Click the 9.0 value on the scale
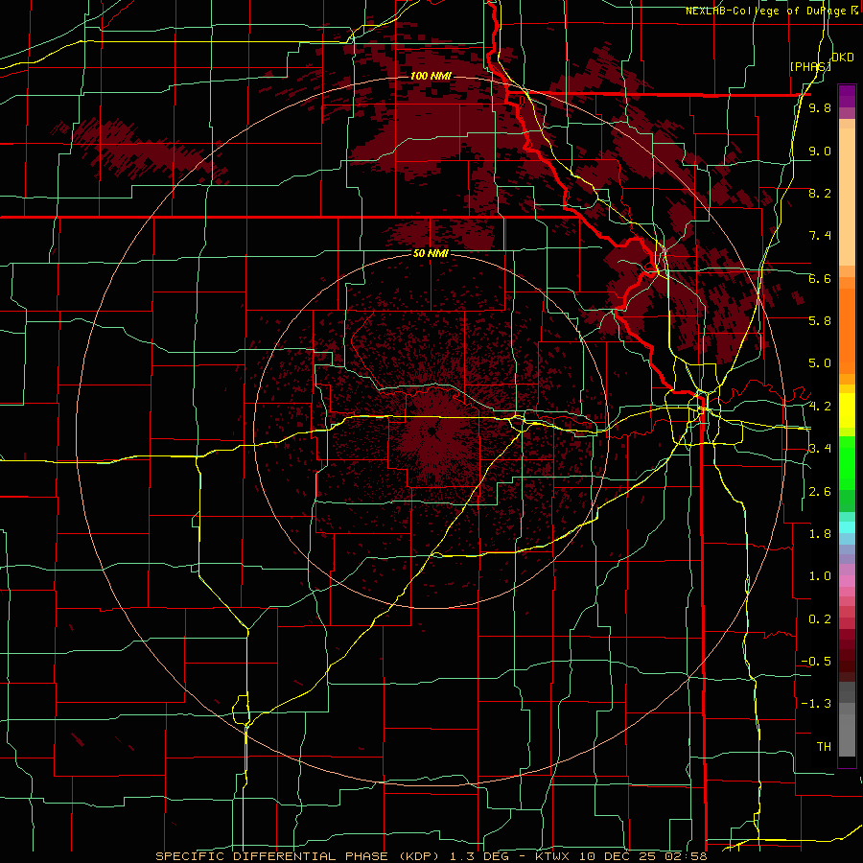This screenshot has height=863, width=863. (820, 151)
